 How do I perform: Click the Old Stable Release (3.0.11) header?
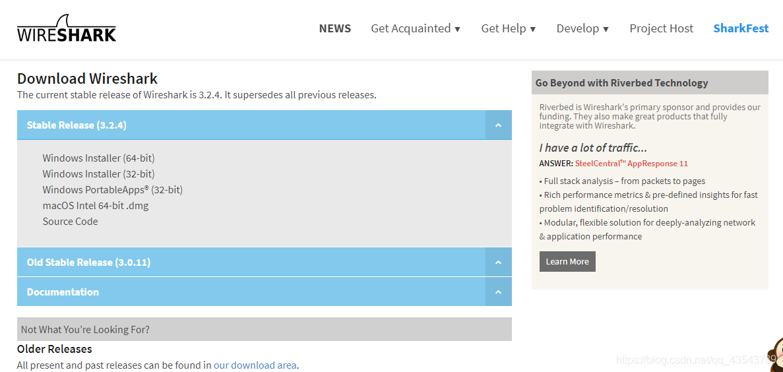tap(264, 262)
